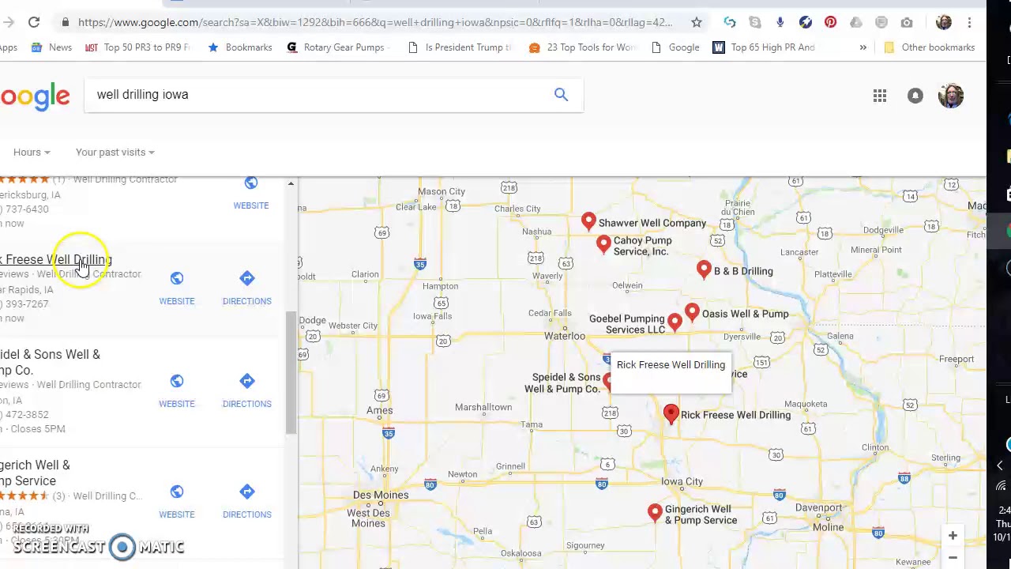1011x569 pixels.
Task: Open the Bookmarks starred bookmark
Action: (x=239, y=47)
